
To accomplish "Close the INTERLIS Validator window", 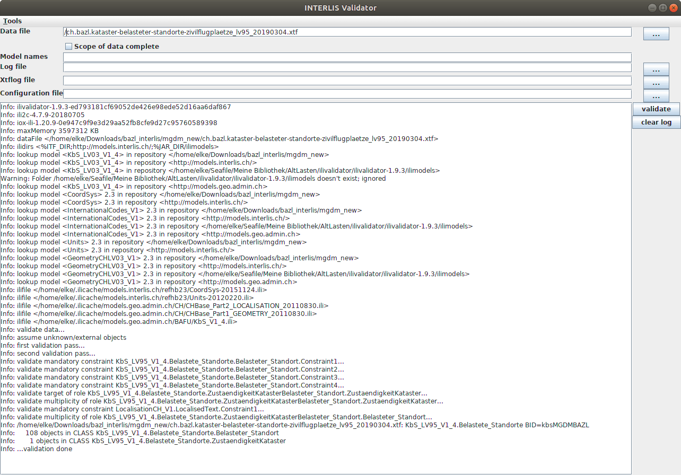I will coord(673,8).
